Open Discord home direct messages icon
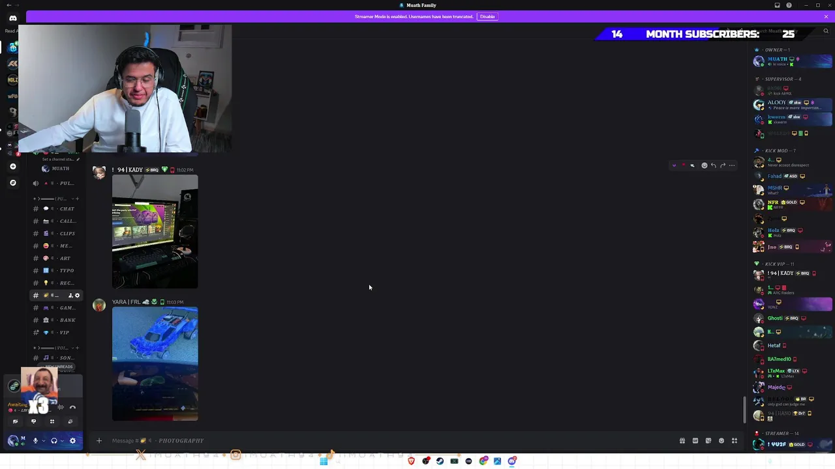 click(x=13, y=18)
